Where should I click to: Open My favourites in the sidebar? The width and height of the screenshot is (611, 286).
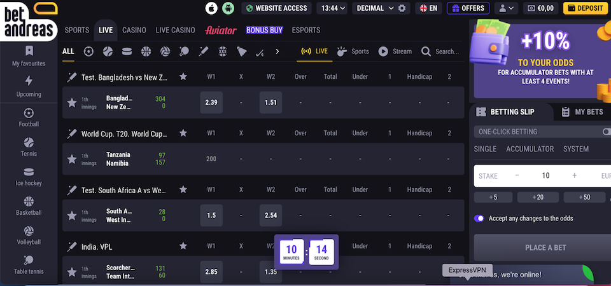click(29, 56)
